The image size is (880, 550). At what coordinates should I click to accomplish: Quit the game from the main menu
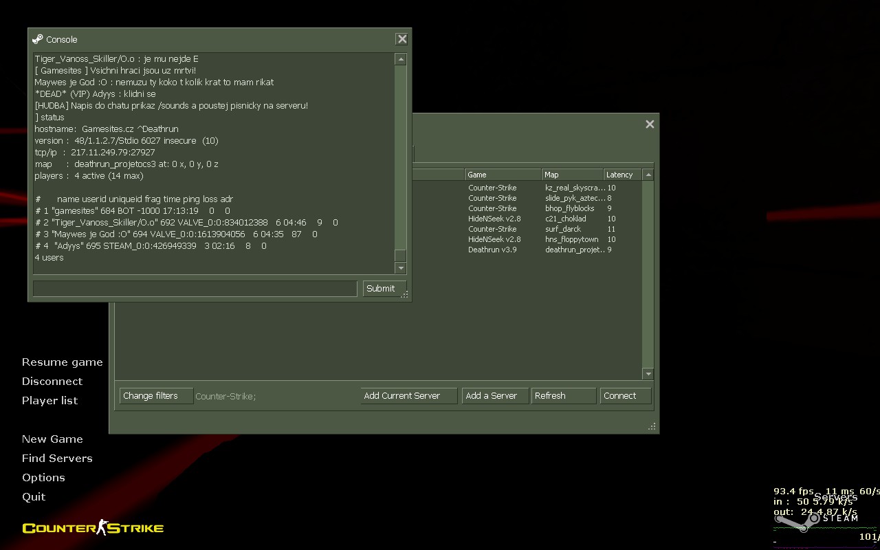pos(34,497)
